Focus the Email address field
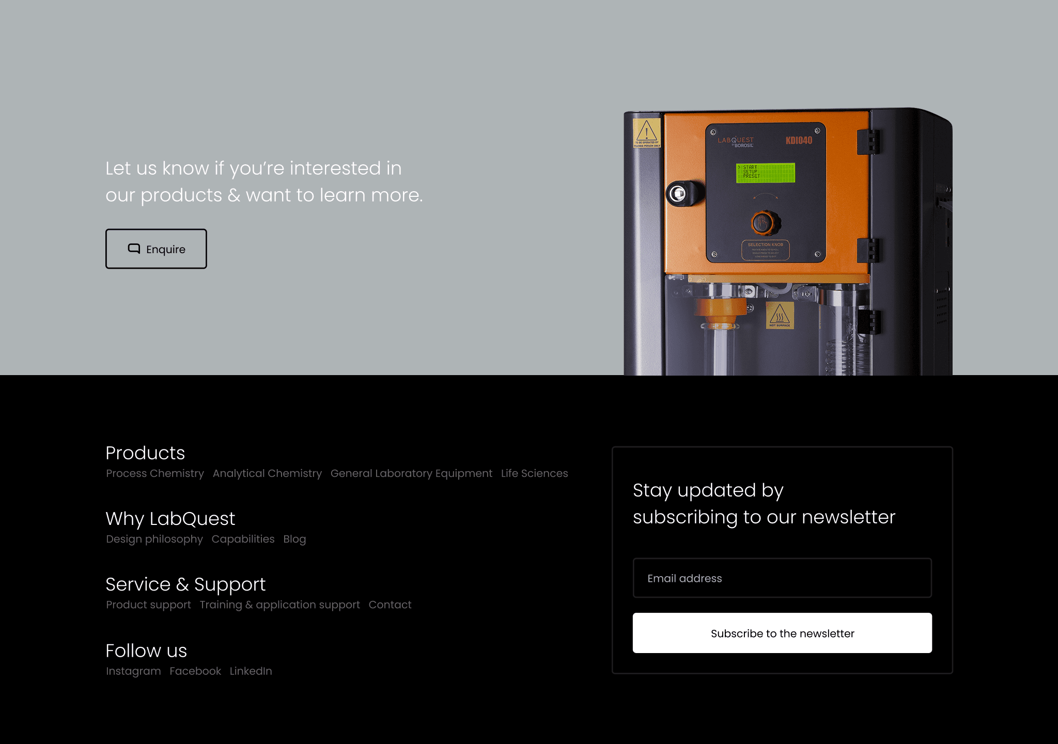Viewport: 1058px width, 744px height. [782, 578]
